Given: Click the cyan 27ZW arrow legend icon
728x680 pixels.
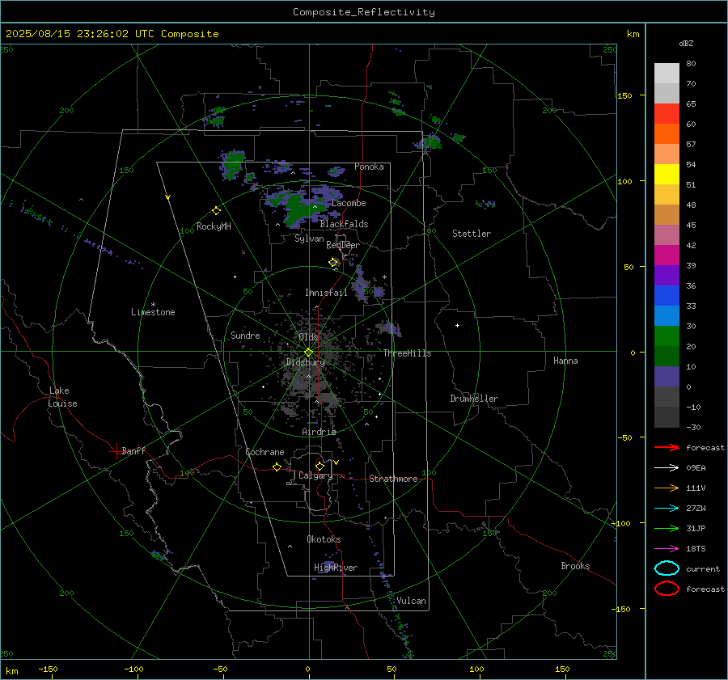Looking at the screenshot, I should click(667, 509).
